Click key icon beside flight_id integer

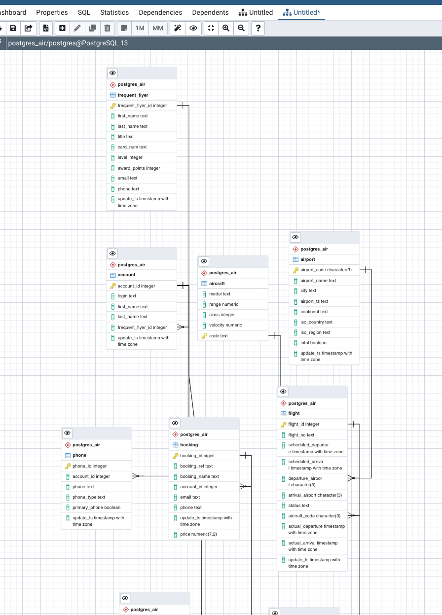(x=284, y=424)
